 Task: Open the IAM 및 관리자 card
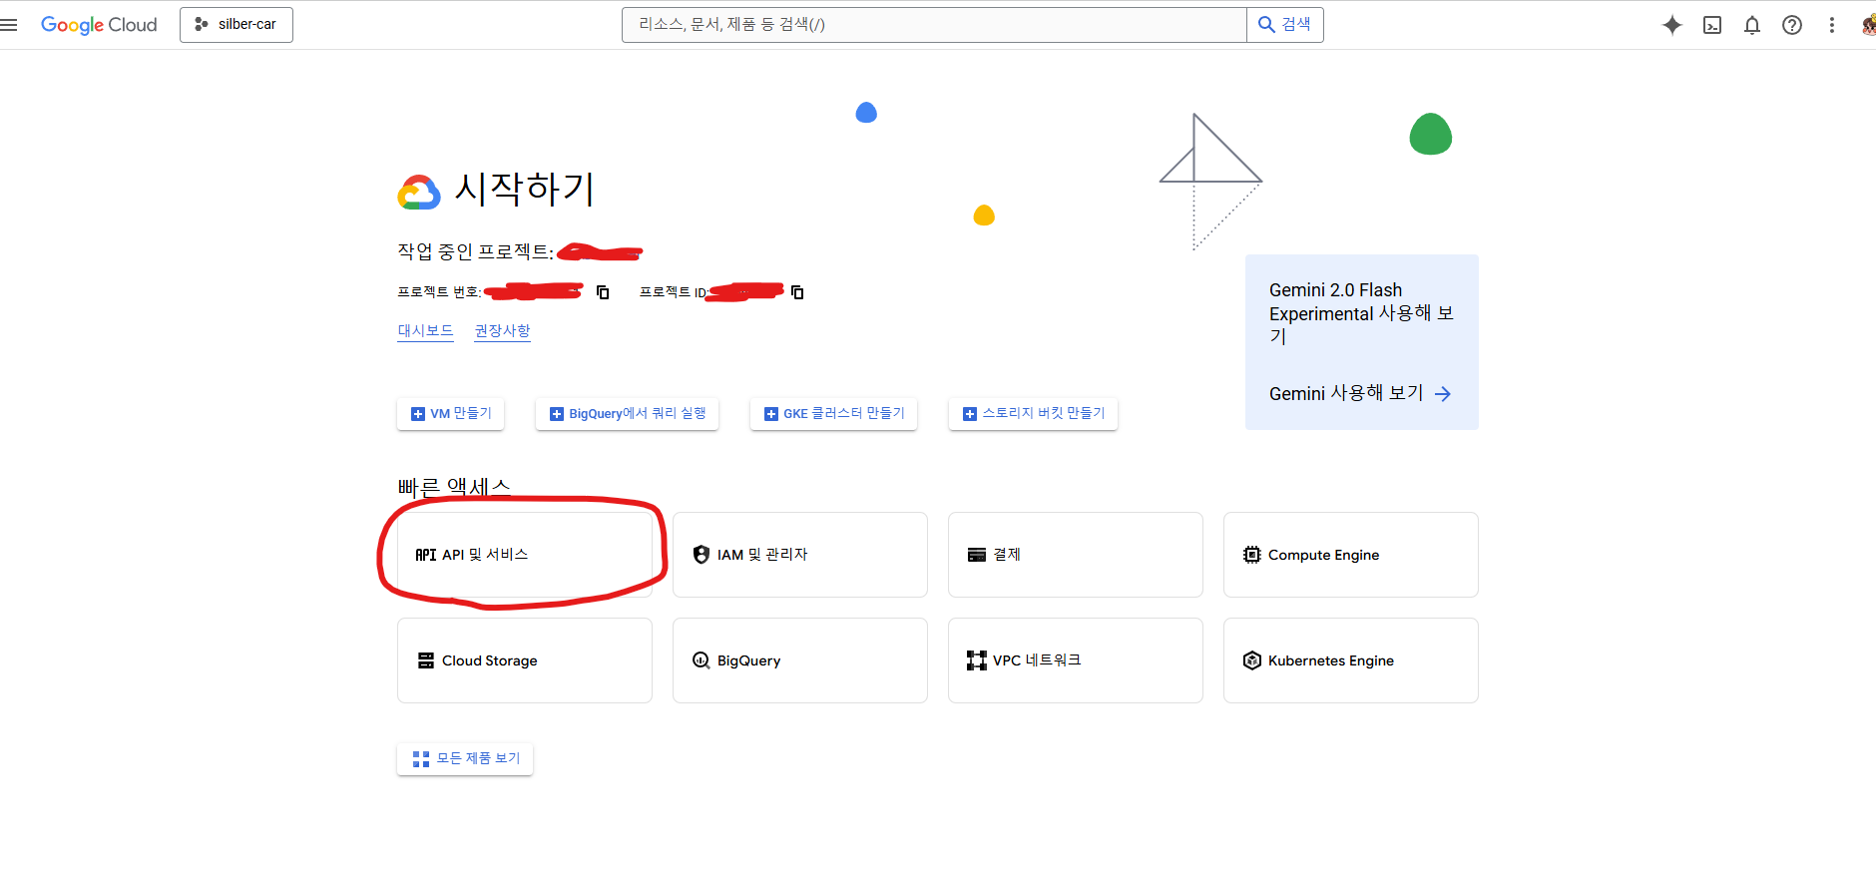pos(800,555)
